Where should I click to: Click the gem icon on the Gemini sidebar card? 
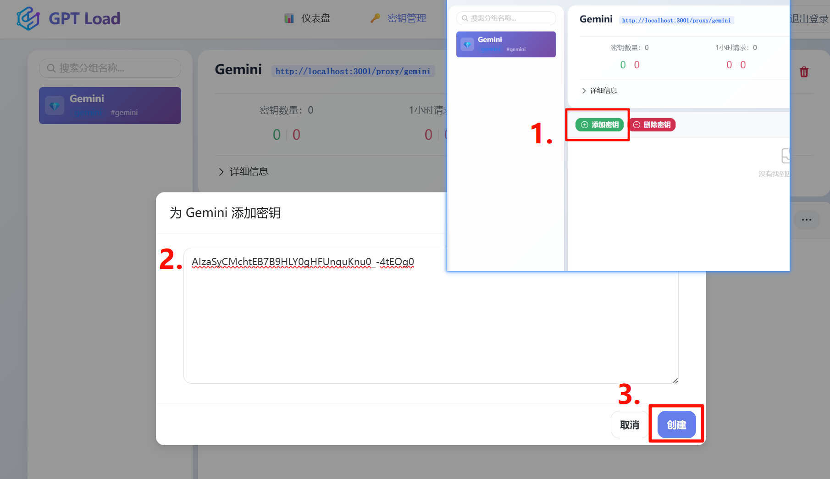(55, 105)
